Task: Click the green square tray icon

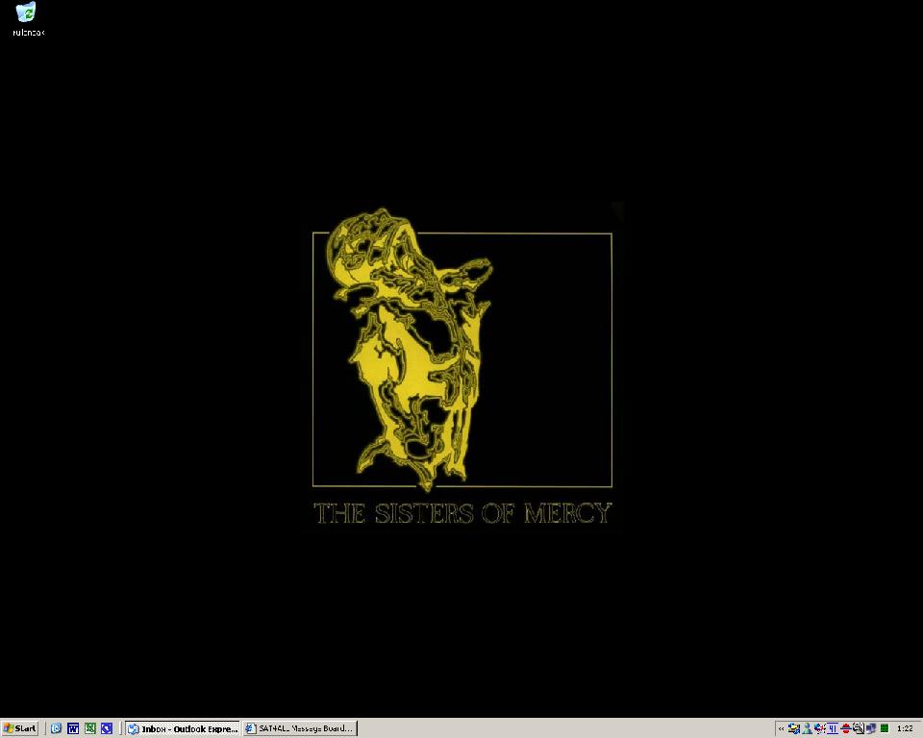Action: [885, 728]
